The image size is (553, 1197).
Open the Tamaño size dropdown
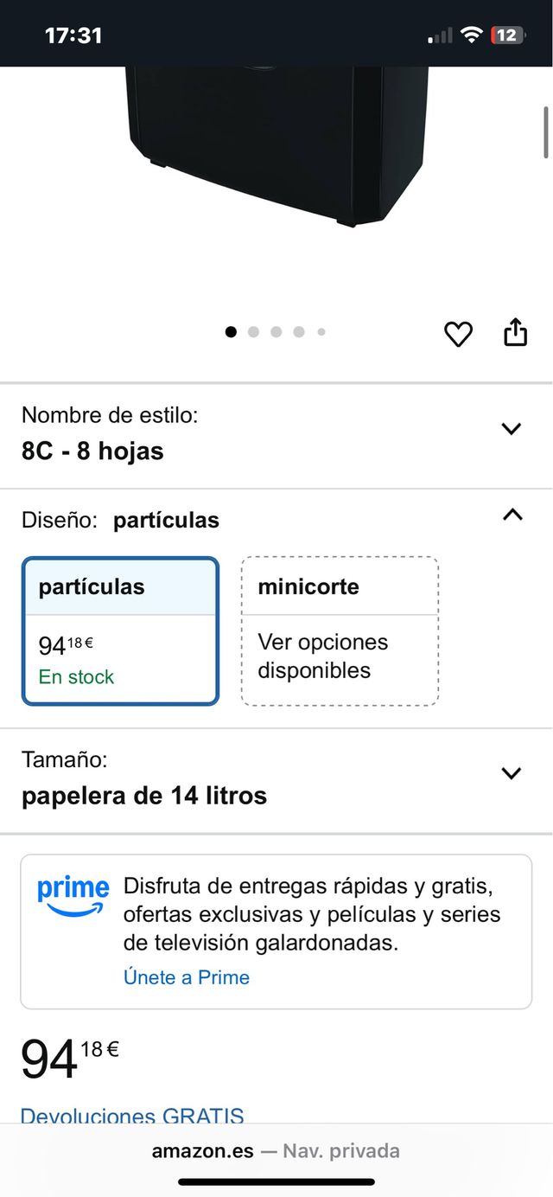[x=512, y=773]
